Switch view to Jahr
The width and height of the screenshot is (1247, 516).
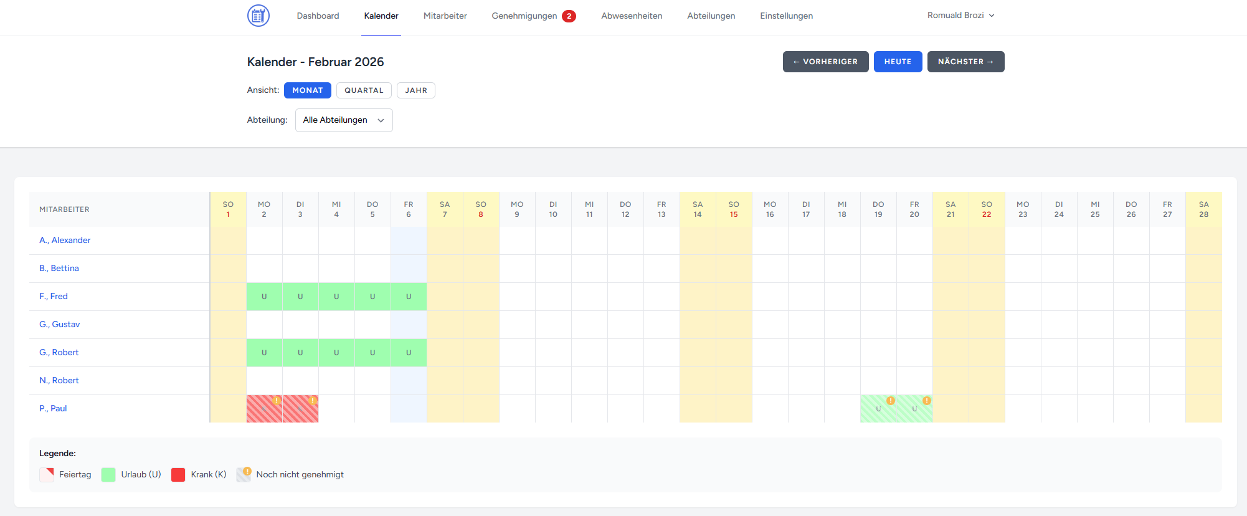tap(415, 90)
